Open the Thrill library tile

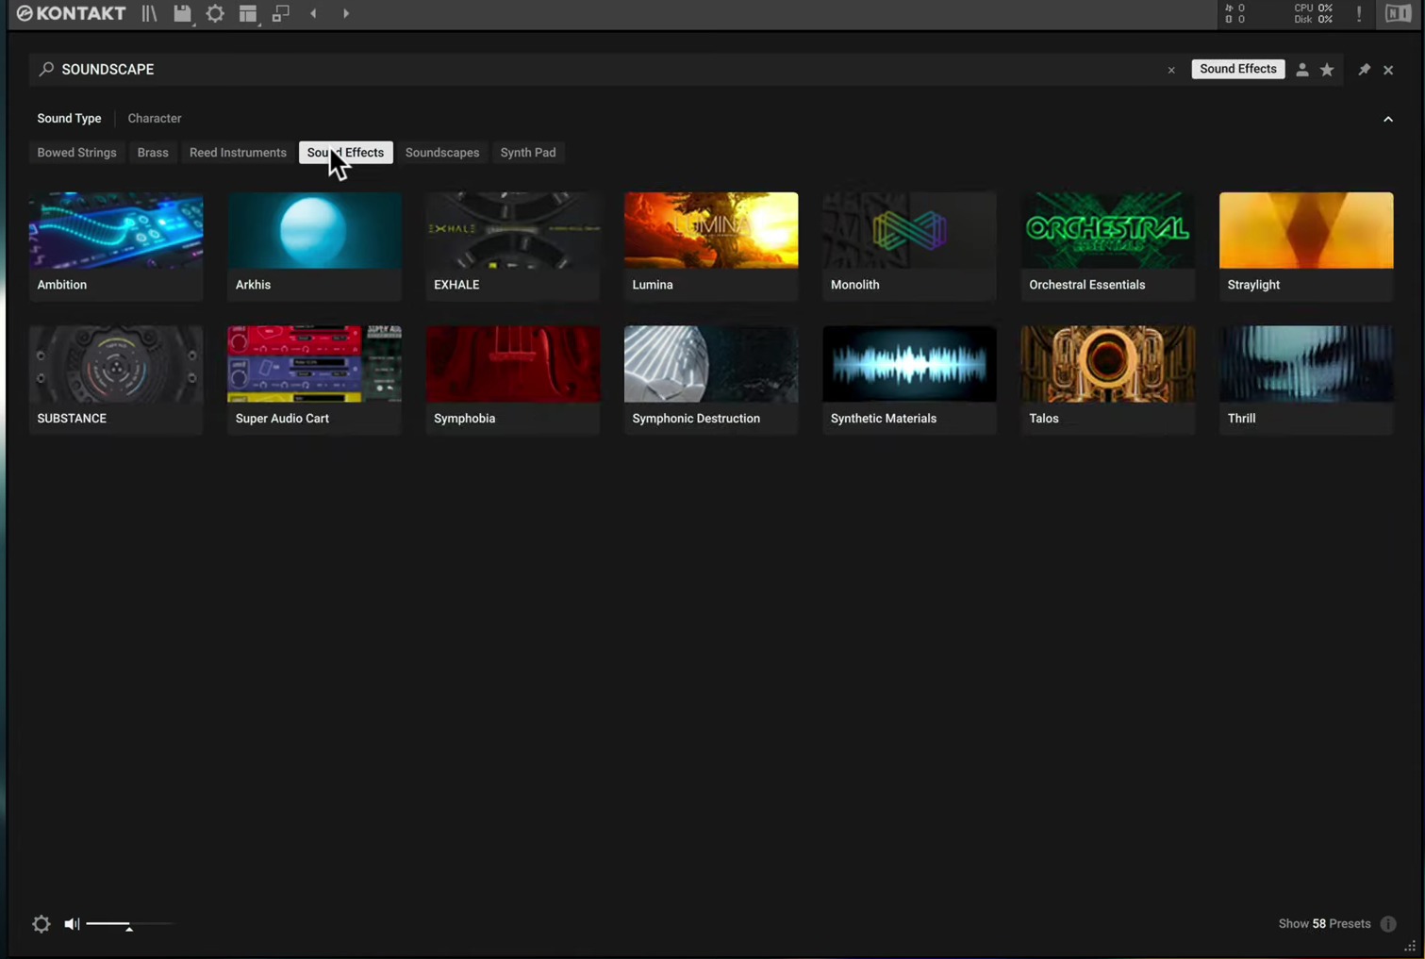tap(1306, 380)
